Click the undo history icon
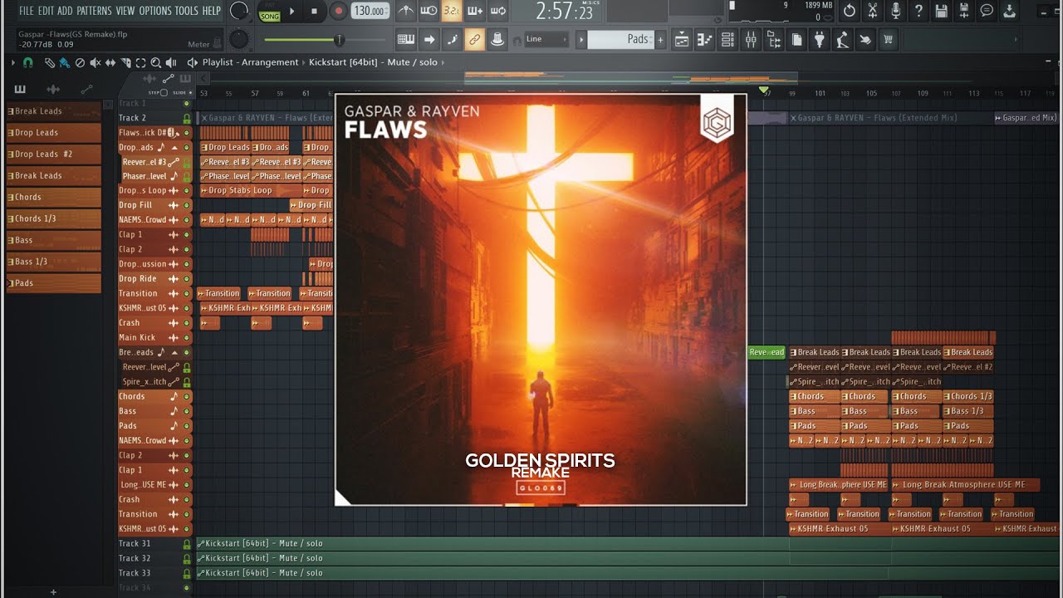This screenshot has height=598, width=1063. coord(850,12)
